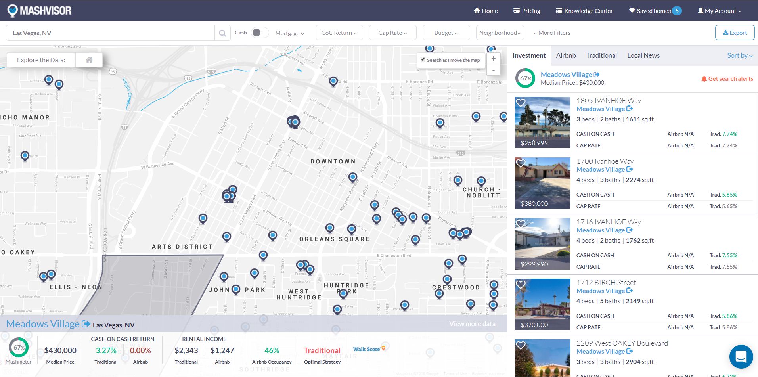758x377 pixels.
Task: Open Meadows Village title in bottom panel
Action: tap(43, 324)
